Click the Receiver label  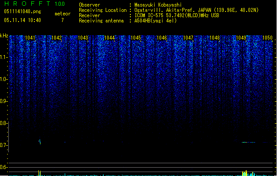point(89,15)
